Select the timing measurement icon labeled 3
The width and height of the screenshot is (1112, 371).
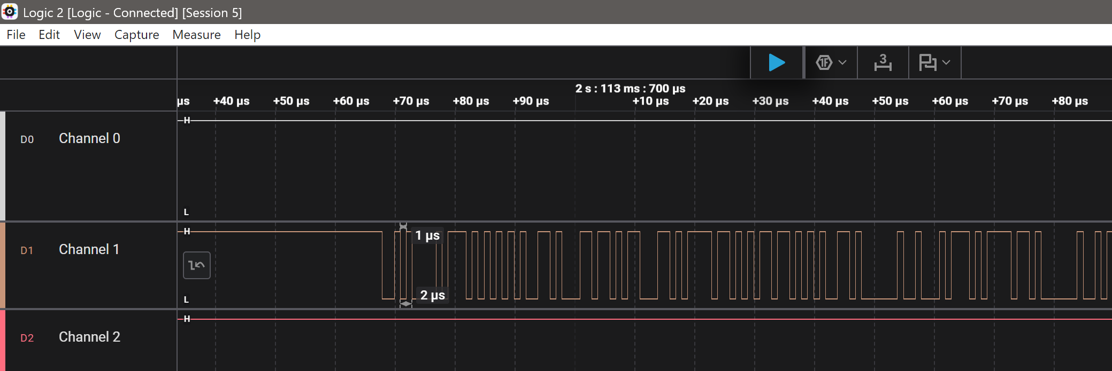883,62
